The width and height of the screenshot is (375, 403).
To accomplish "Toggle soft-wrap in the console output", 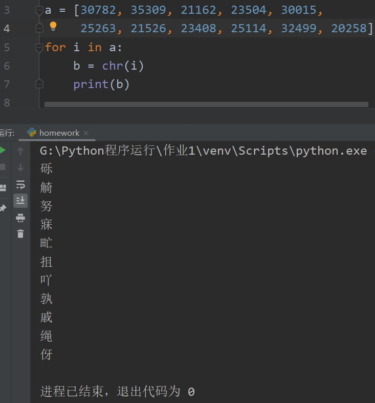I will pyautogui.click(x=20, y=184).
